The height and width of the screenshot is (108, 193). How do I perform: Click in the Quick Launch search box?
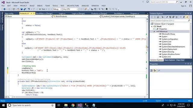pyautogui.click(x=164, y=2)
